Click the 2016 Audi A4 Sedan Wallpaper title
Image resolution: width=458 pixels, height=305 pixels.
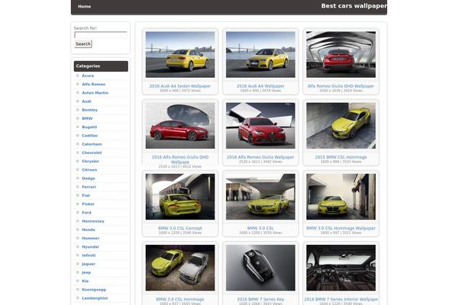click(180, 86)
